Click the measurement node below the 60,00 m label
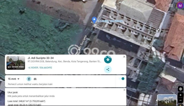This screenshot has height=106, width=184. [x=150, y=47]
